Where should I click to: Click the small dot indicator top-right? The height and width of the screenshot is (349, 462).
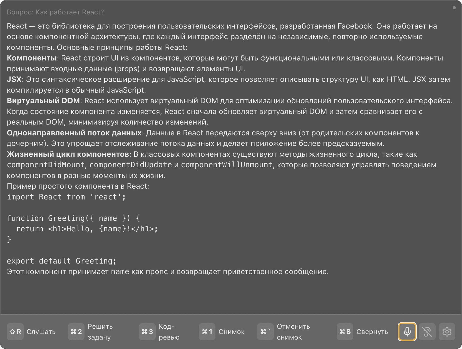(454, 8)
